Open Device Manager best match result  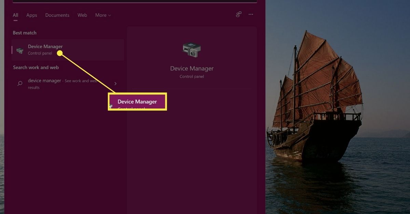(x=68, y=50)
